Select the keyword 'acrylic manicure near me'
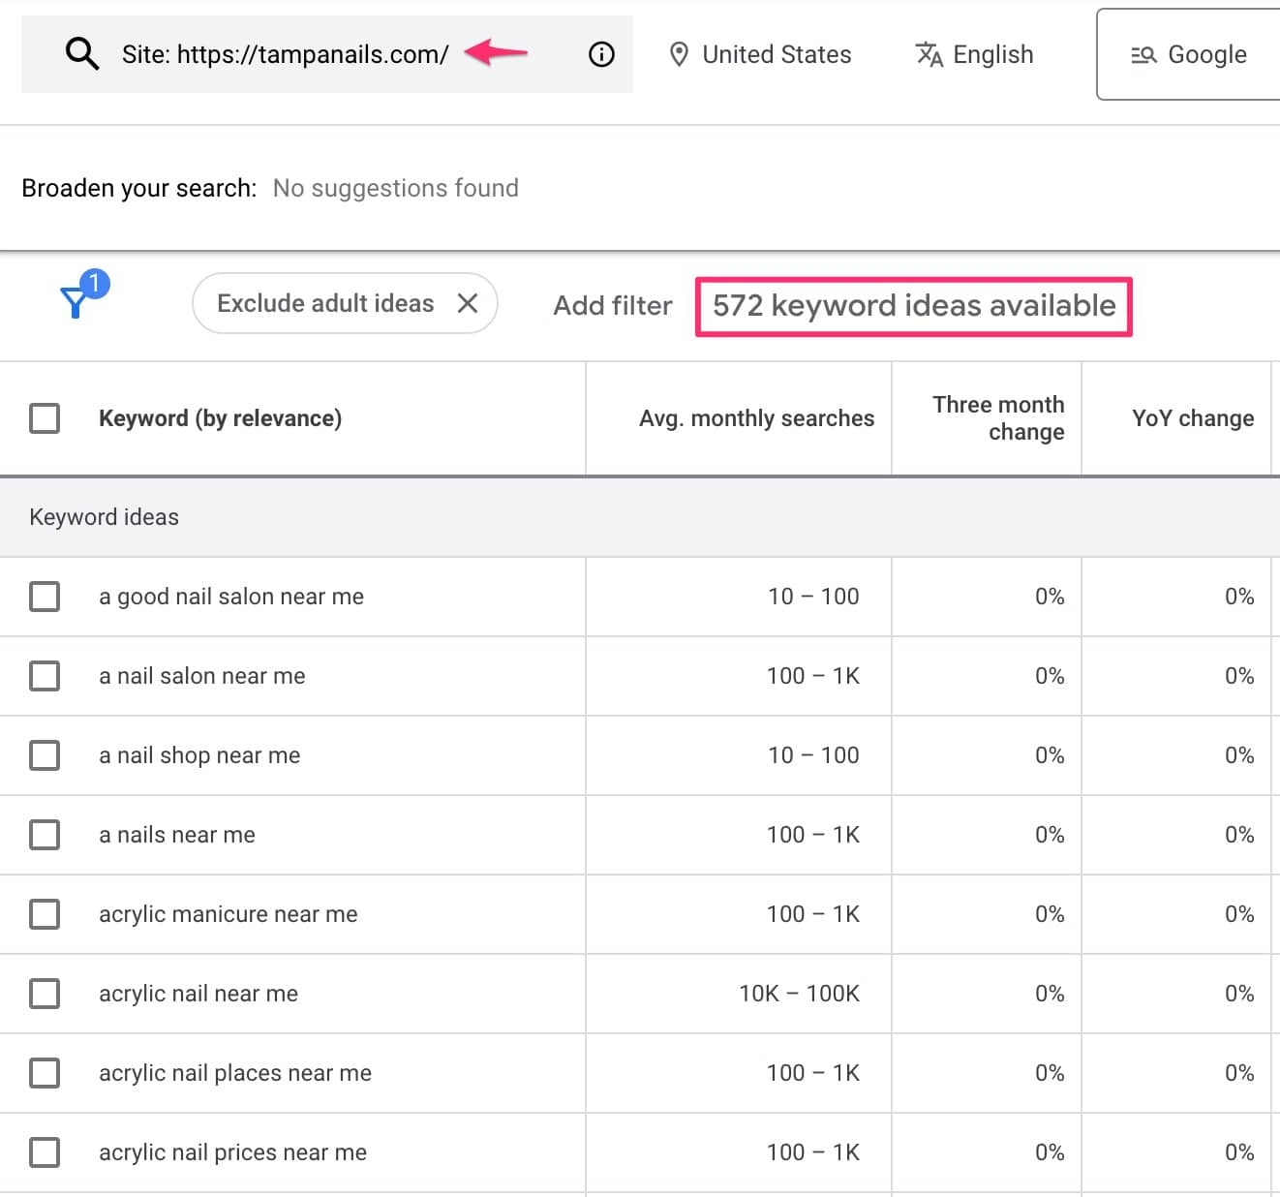Viewport: 1280px width, 1197px height. [44, 913]
